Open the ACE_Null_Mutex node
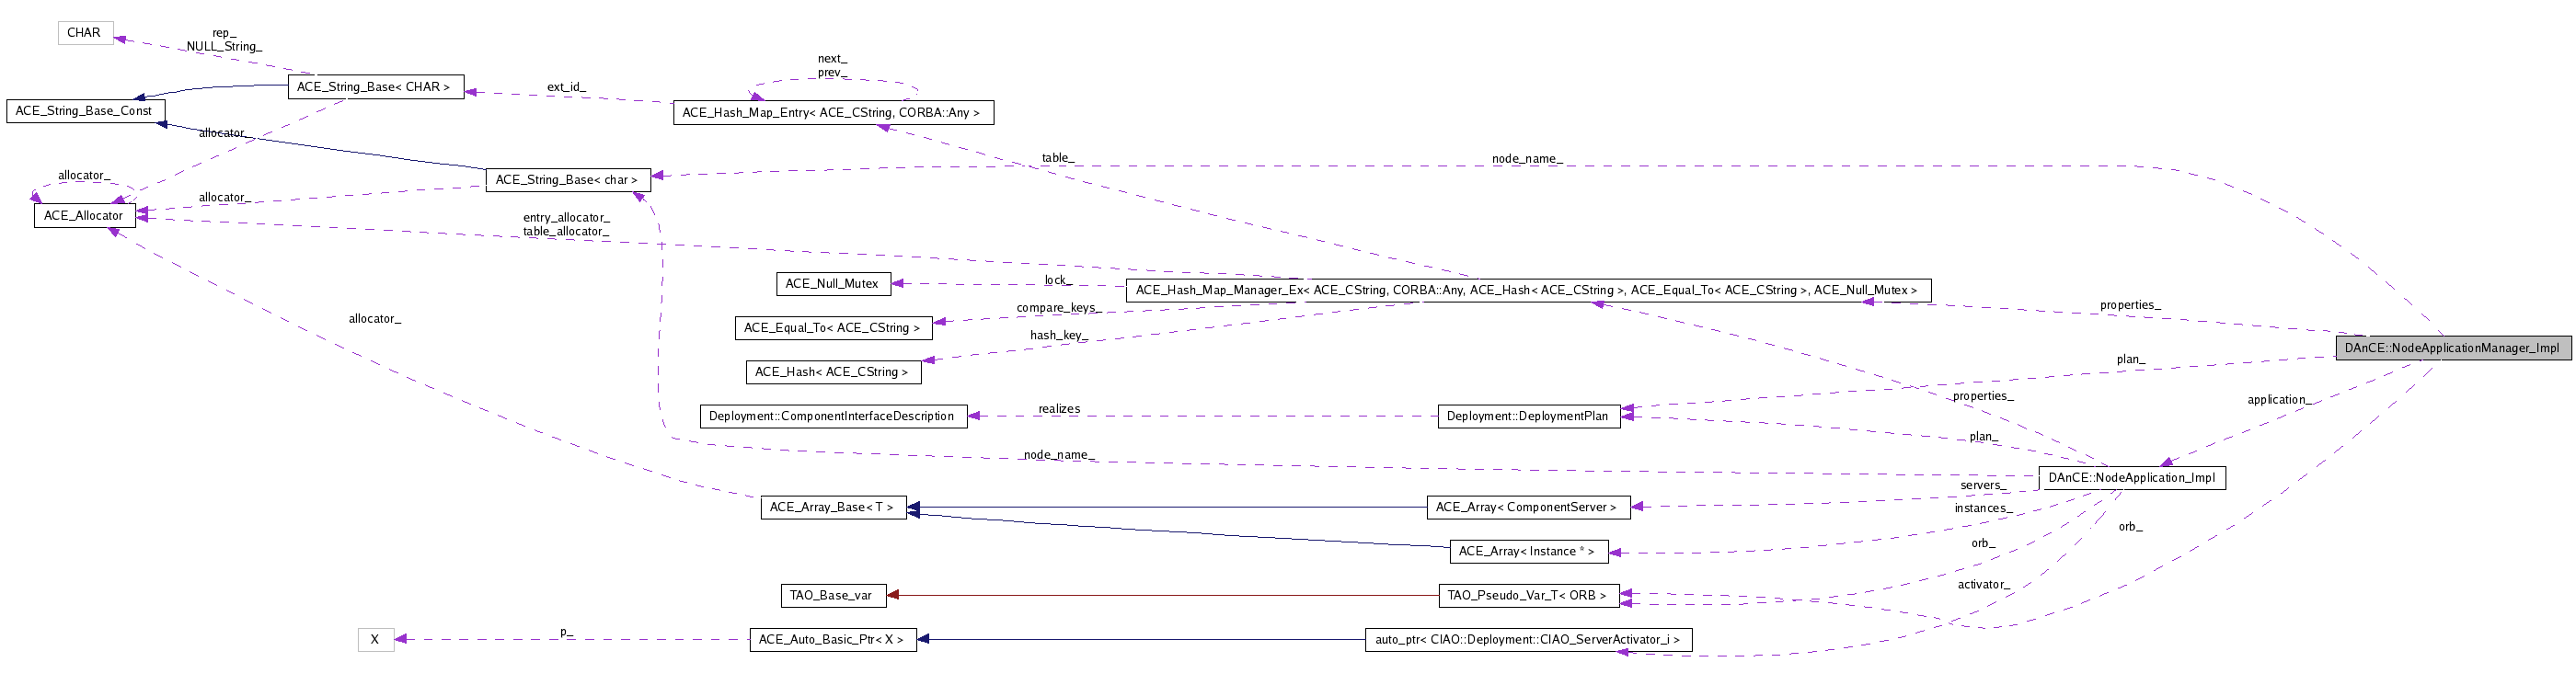This screenshot has height=685, width=2576. 833,284
